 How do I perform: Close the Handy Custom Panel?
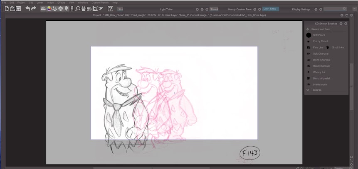[x=259, y=10]
